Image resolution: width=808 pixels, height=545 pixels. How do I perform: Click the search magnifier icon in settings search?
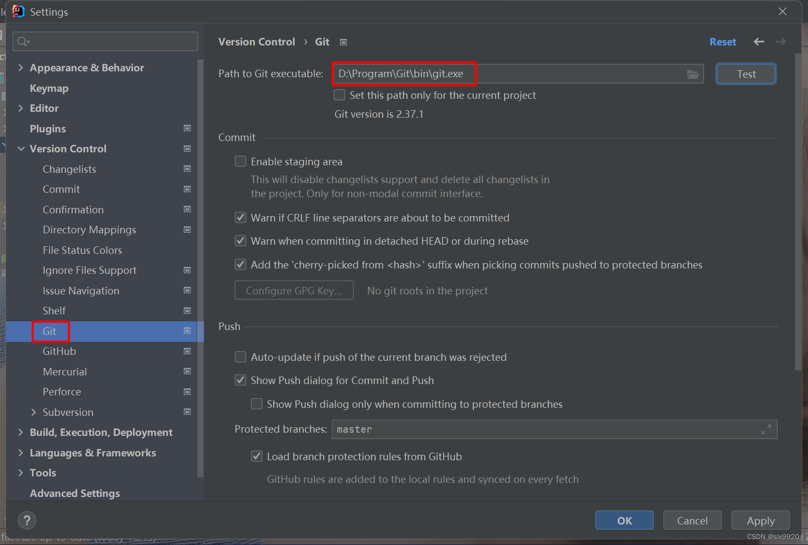pyautogui.click(x=23, y=42)
